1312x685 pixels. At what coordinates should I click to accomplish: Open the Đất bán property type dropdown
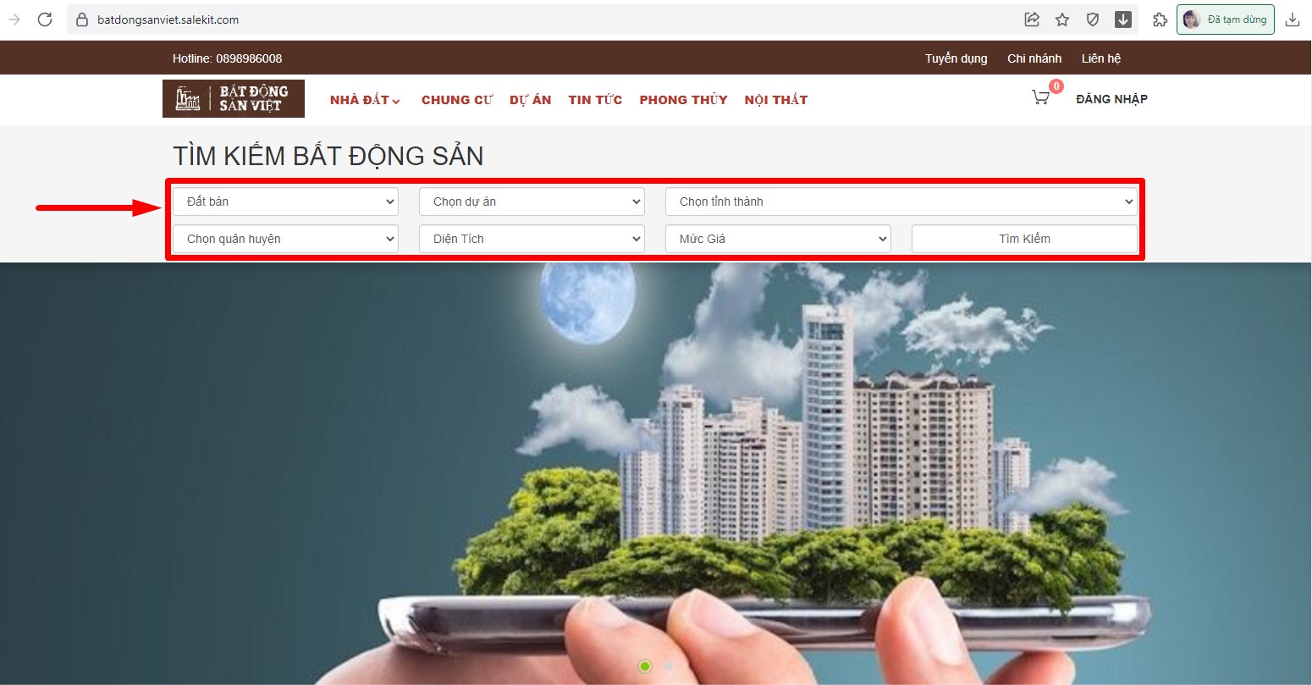(x=285, y=202)
